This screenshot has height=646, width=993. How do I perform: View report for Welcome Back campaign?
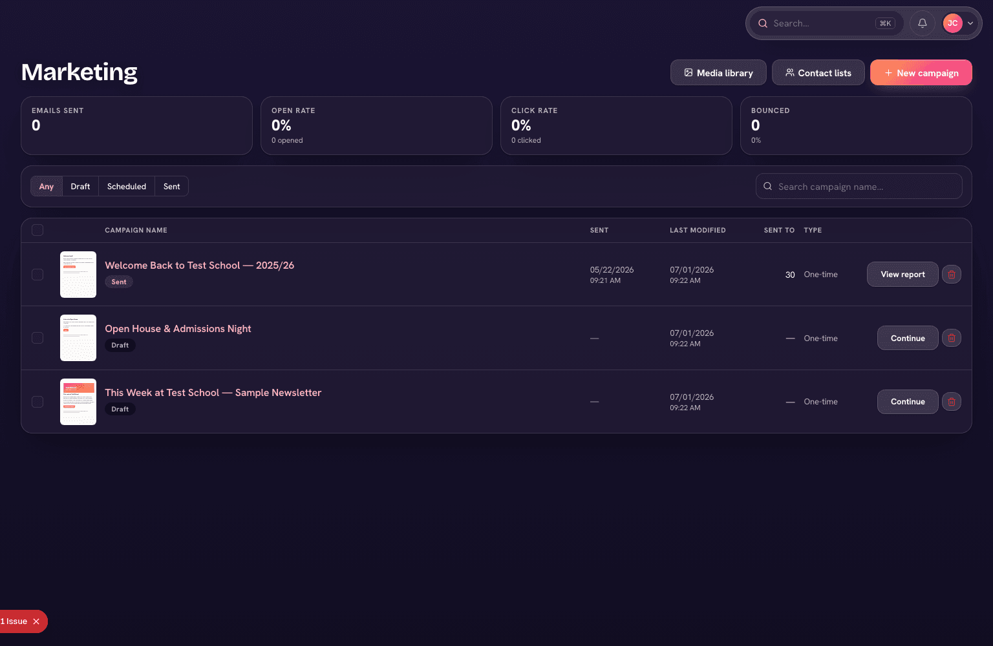click(x=902, y=275)
